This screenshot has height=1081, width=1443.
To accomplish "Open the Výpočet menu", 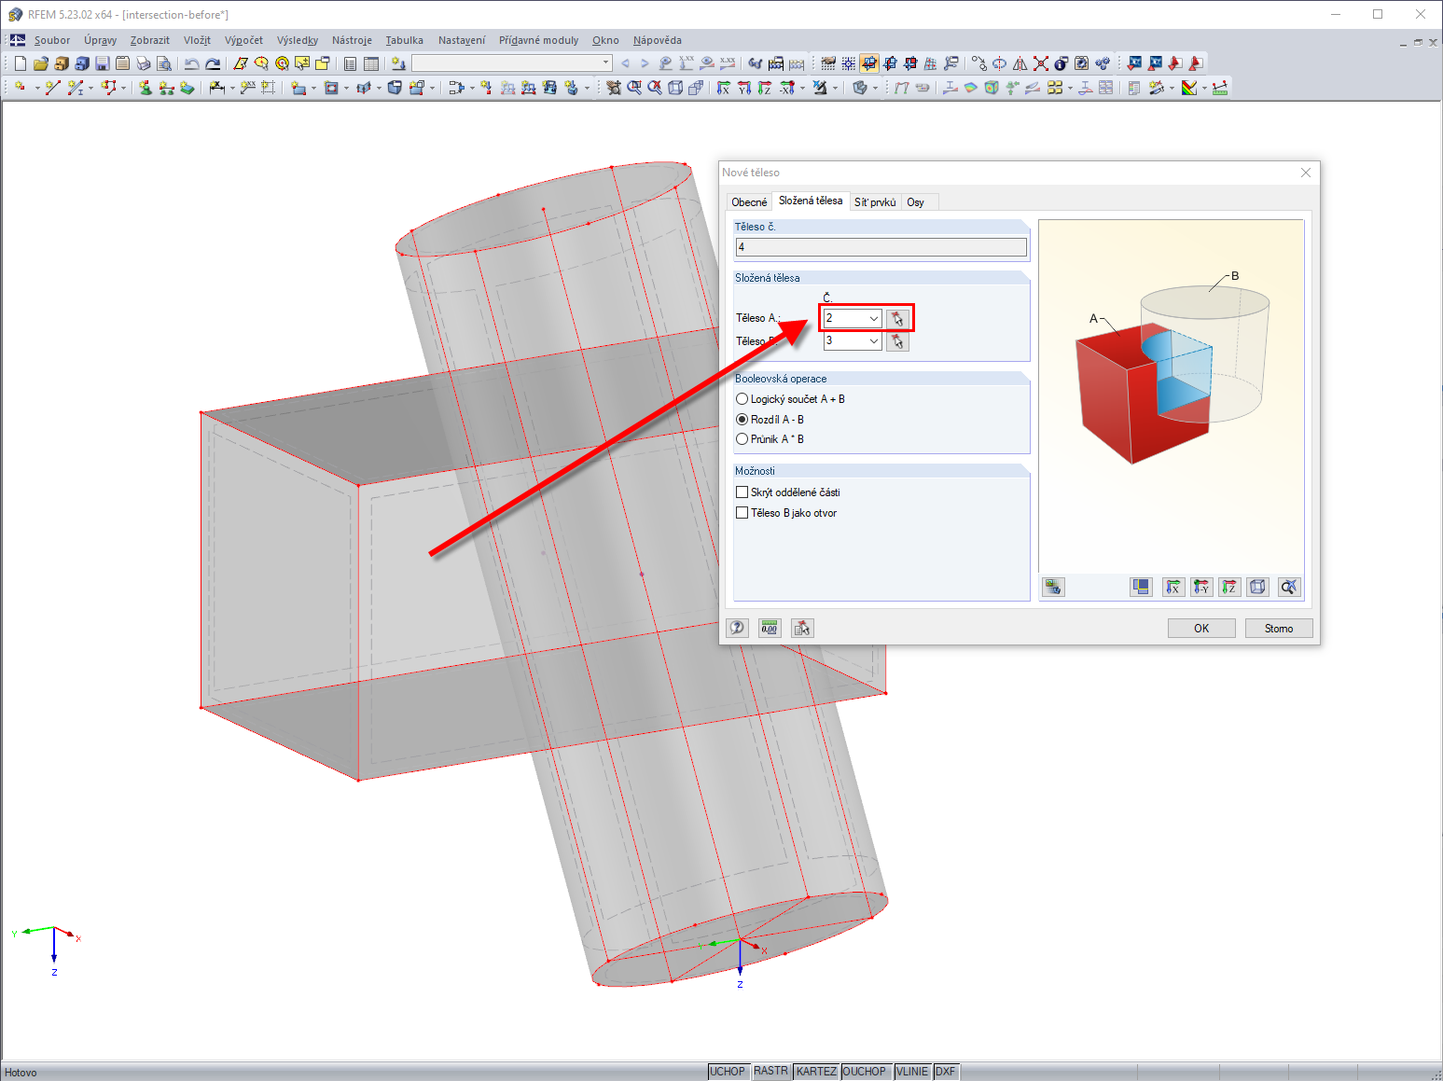I will pos(243,40).
